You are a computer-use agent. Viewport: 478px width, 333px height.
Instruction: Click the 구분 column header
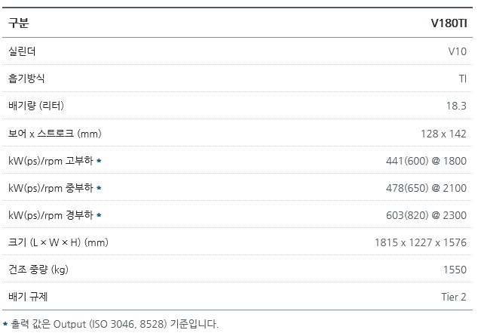tap(19, 23)
